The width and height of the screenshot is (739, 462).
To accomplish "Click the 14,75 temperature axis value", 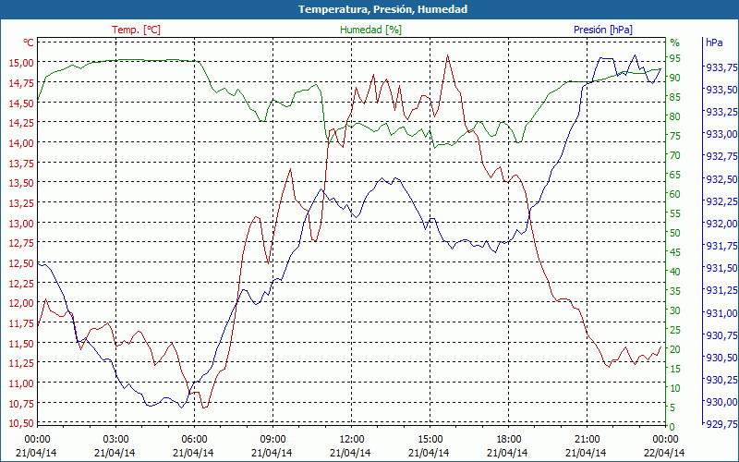I will [x=21, y=83].
